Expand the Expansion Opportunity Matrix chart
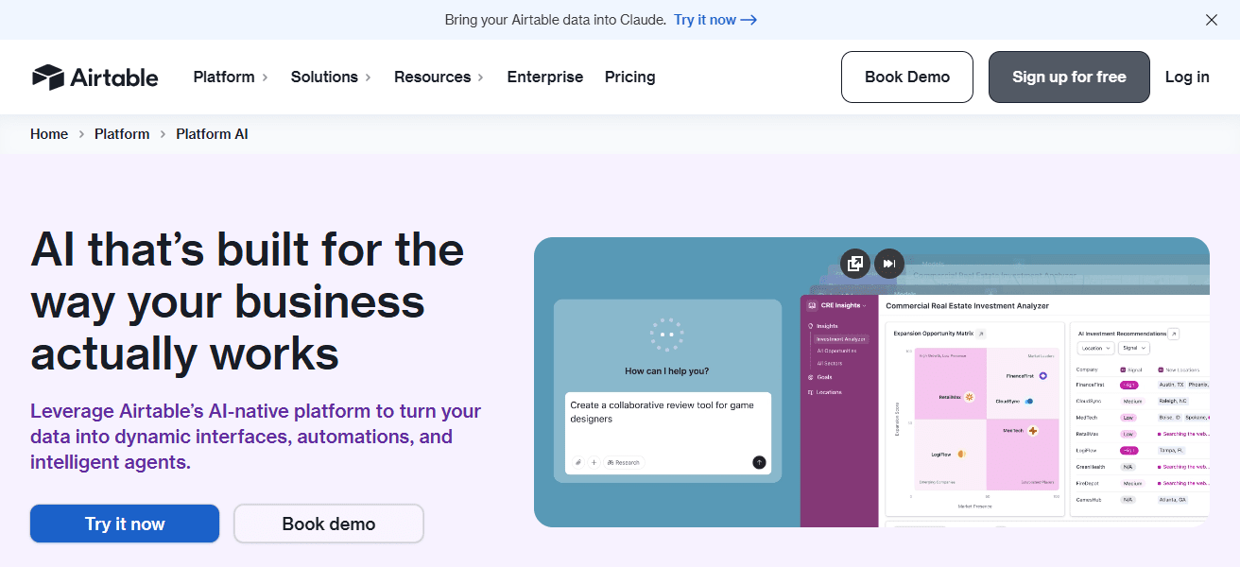 pos(981,334)
